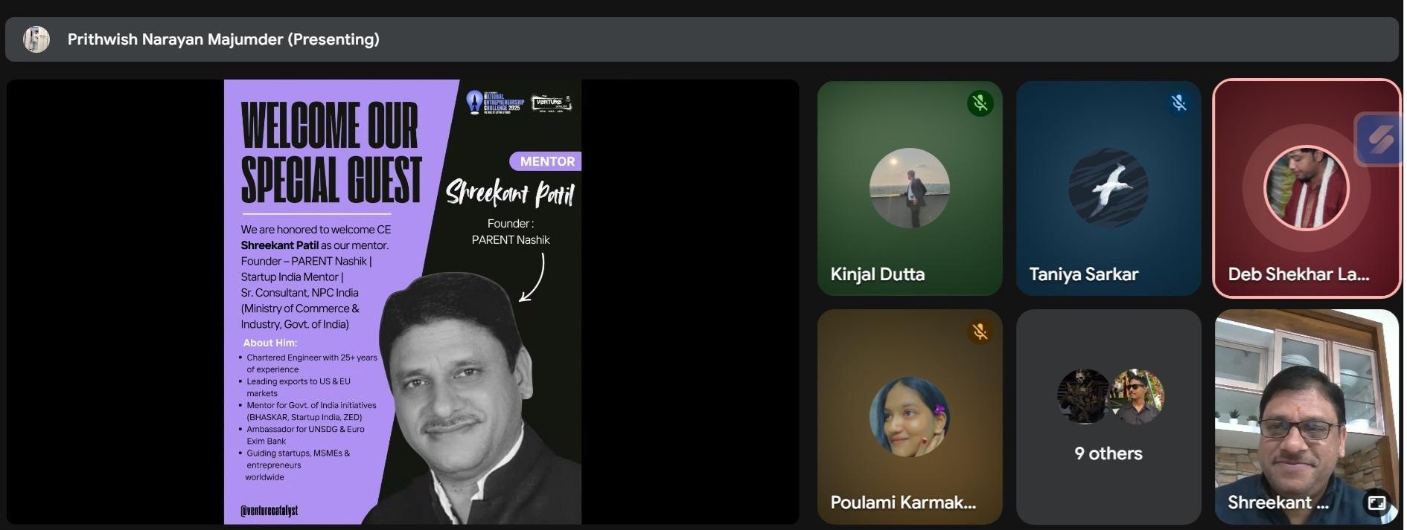Open the 9 others participants tile

pos(1108,417)
